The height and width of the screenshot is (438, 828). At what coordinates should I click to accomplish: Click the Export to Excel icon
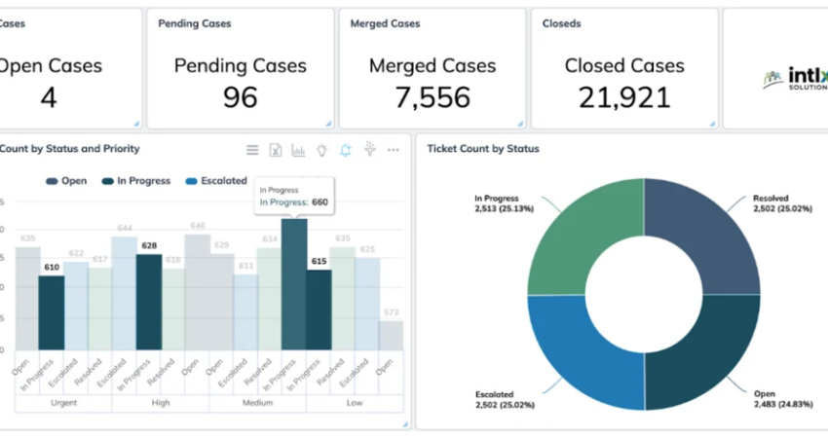click(276, 150)
